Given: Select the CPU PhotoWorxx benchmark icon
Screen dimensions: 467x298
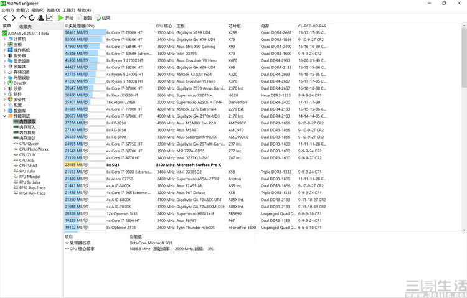Looking at the screenshot, I should click(16, 149).
